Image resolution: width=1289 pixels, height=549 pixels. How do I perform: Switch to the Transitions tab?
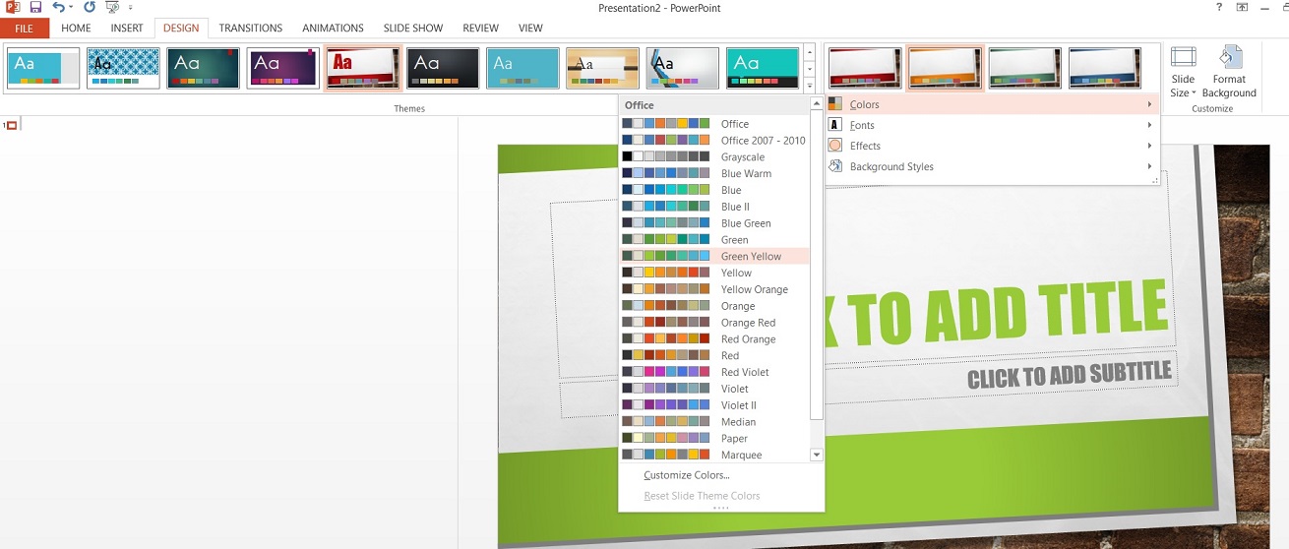250,29
